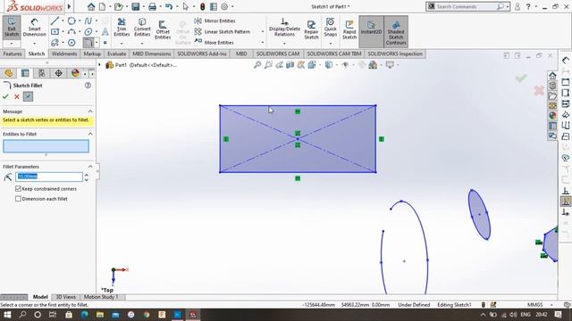Click the Rebuild traffic light icon
Image resolution: width=572 pixels, height=321 pixels.
203,6
